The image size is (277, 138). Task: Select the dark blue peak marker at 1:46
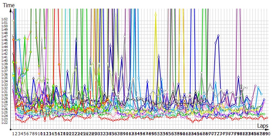tap(76, 40)
